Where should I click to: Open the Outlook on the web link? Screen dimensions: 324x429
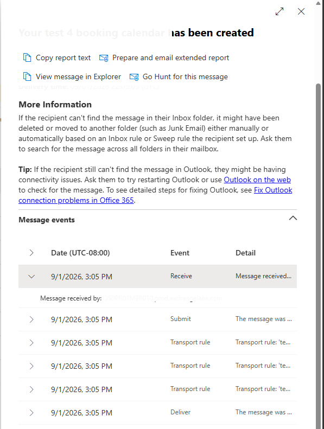257,180
